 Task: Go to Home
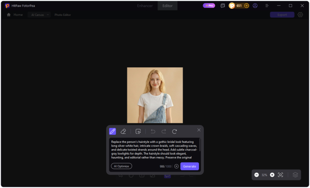point(15,15)
